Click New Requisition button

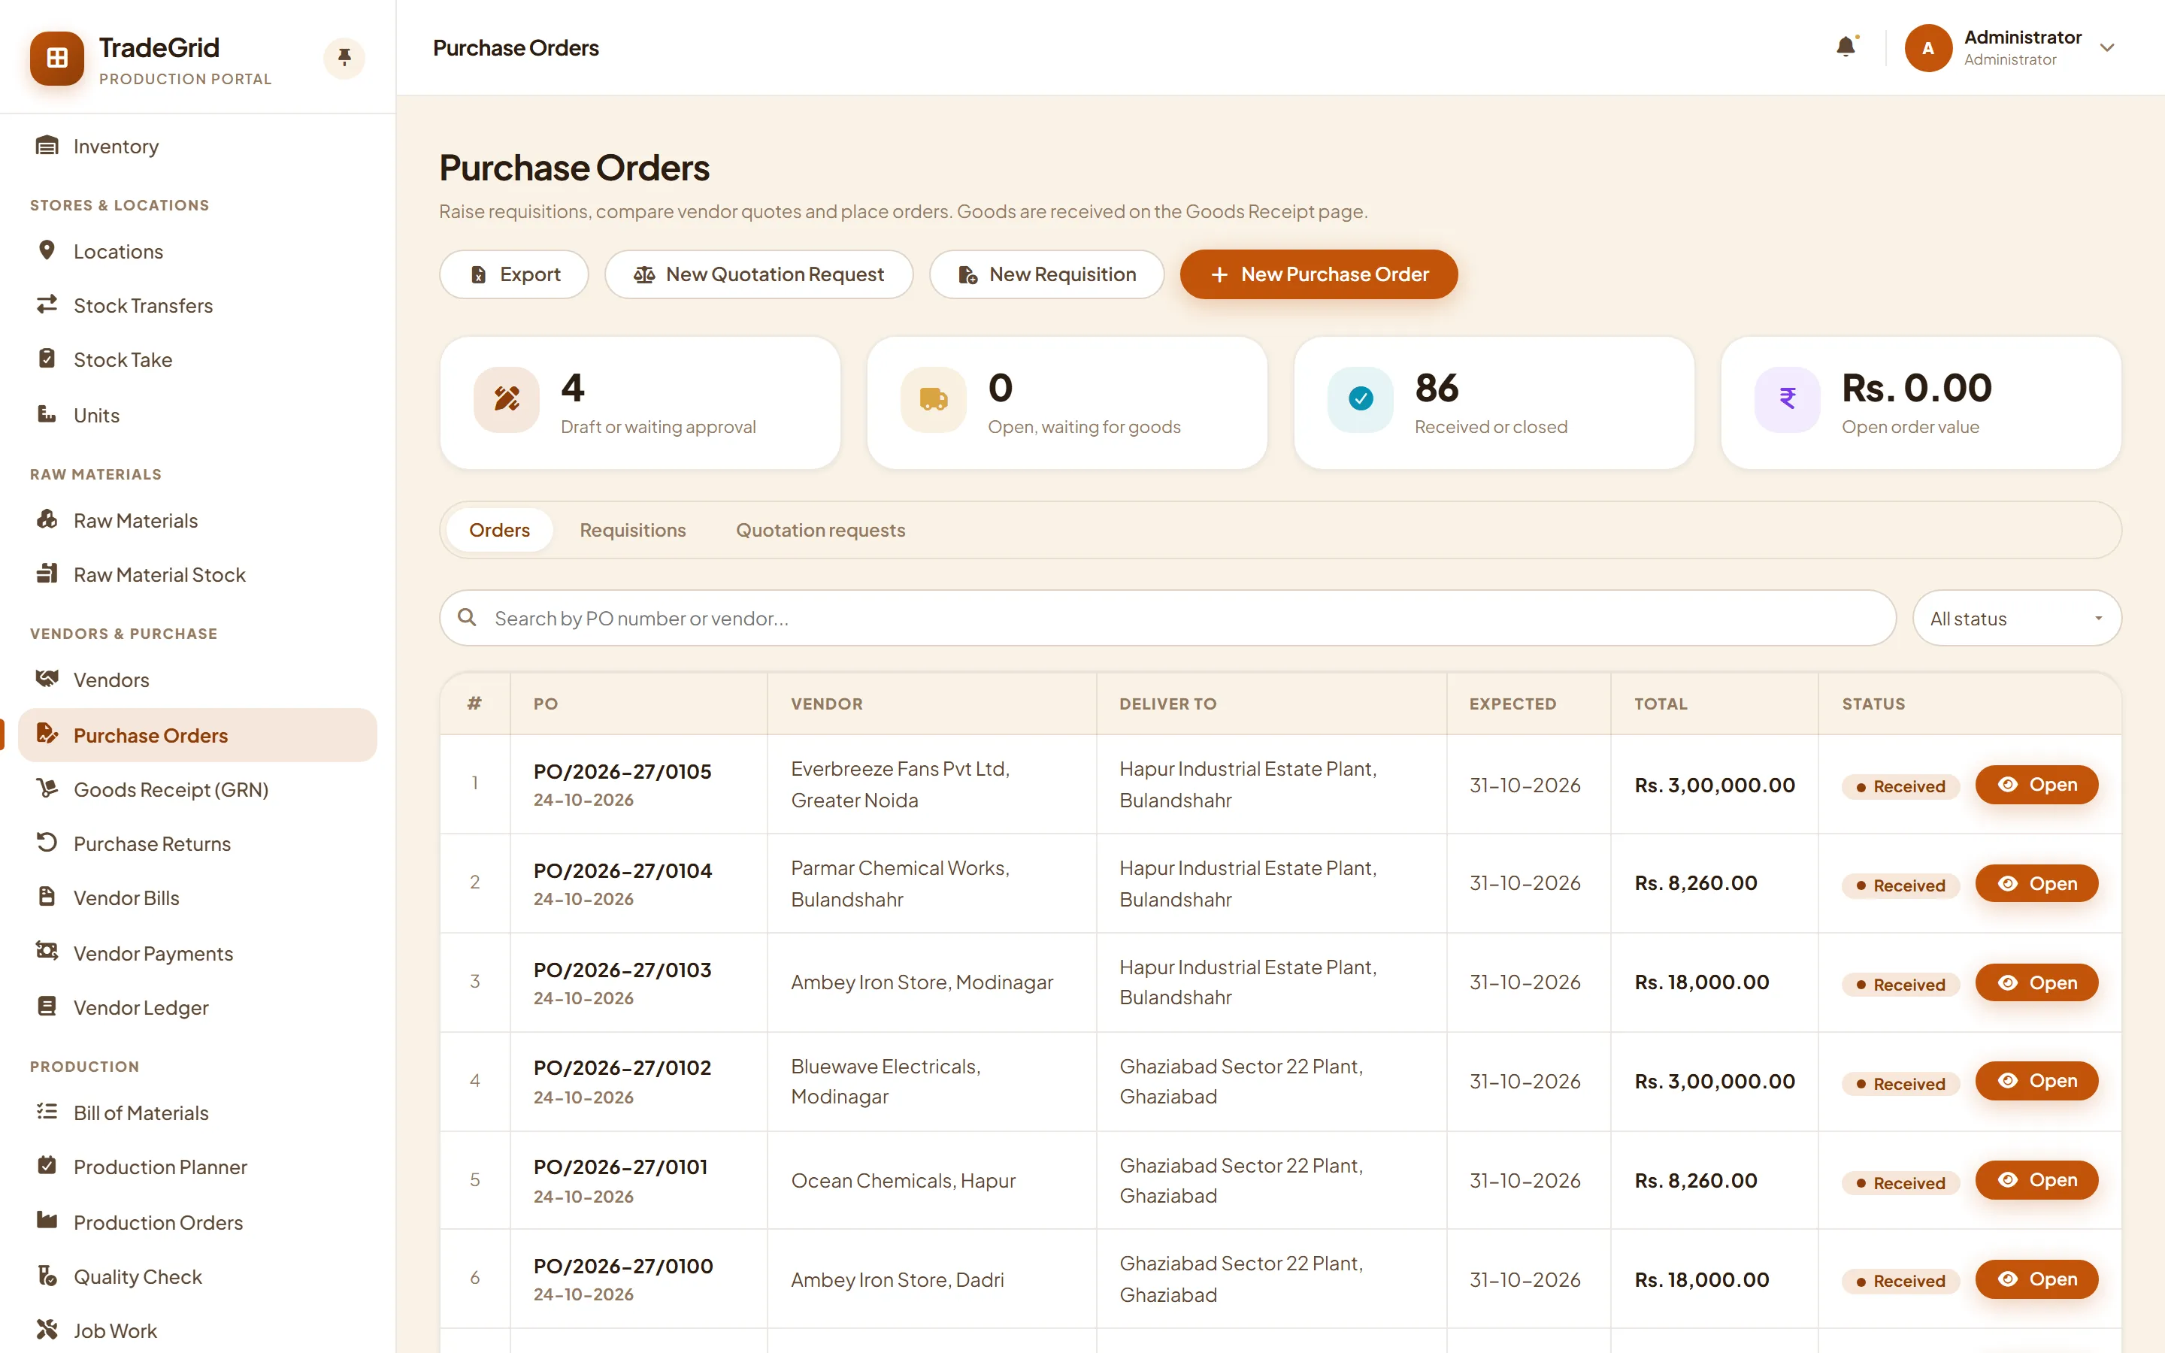[x=1046, y=274]
